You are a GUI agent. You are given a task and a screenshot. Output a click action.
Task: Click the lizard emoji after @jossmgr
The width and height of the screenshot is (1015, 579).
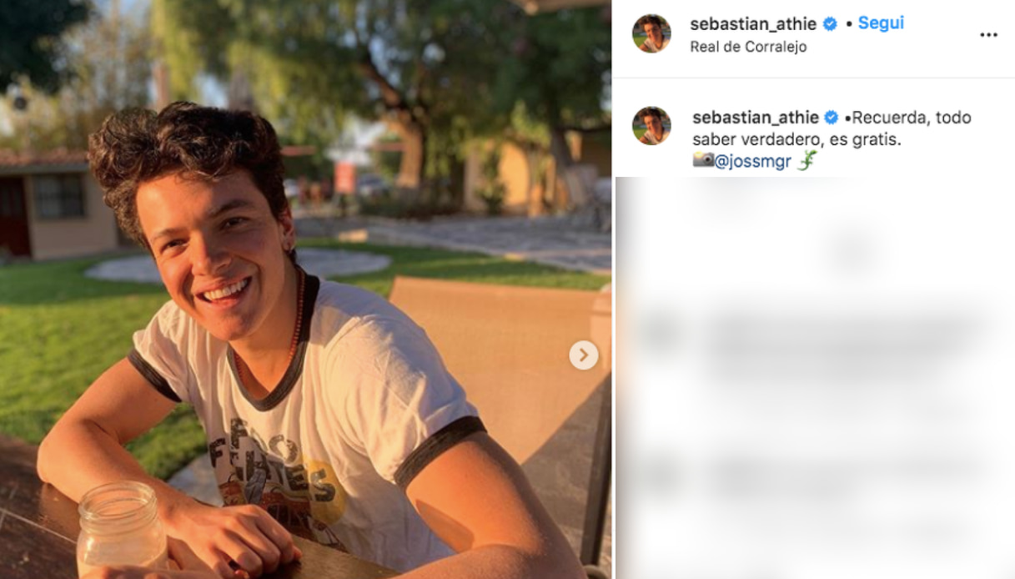[x=806, y=160]
